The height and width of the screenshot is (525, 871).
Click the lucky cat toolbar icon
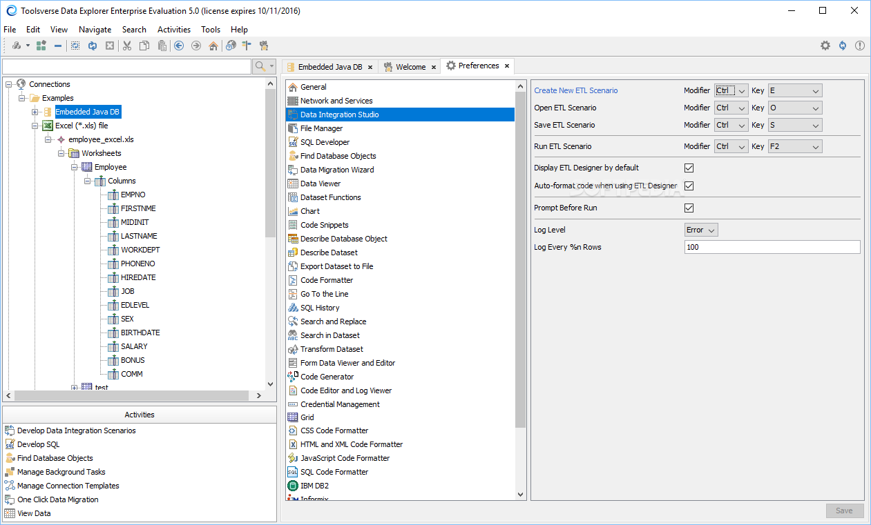(264, 46)
